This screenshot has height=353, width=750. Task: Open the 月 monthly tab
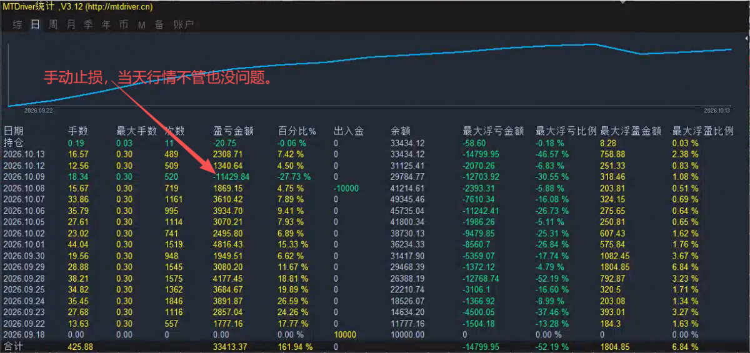(71, 25)
